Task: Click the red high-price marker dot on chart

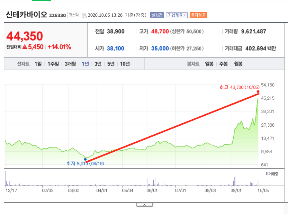Action: click(258, 92)
